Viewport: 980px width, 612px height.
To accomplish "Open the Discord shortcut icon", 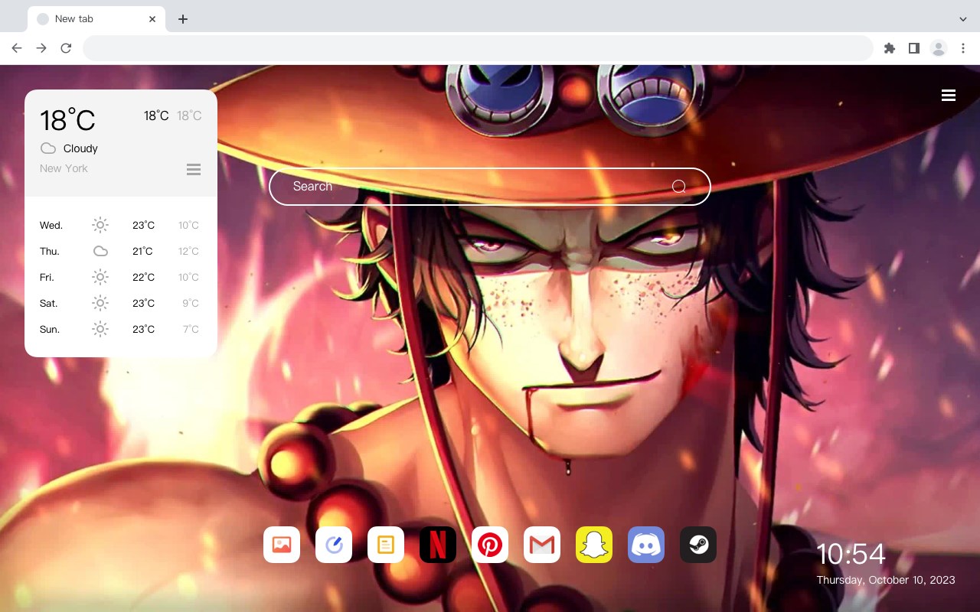I will [x=646, y=545].
